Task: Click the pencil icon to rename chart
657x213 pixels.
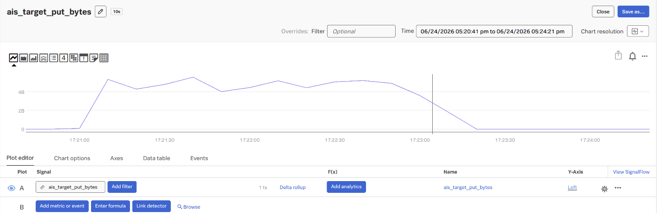Action: [100, 11]
